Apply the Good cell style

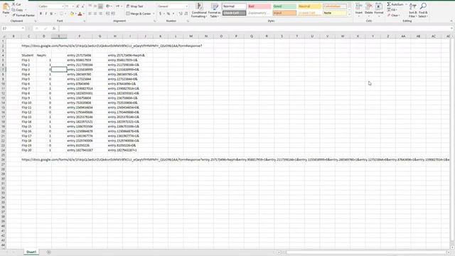click(284, 6)
